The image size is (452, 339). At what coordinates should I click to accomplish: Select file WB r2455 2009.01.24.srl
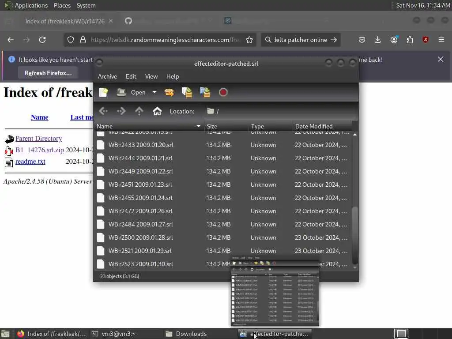(222, 198)
